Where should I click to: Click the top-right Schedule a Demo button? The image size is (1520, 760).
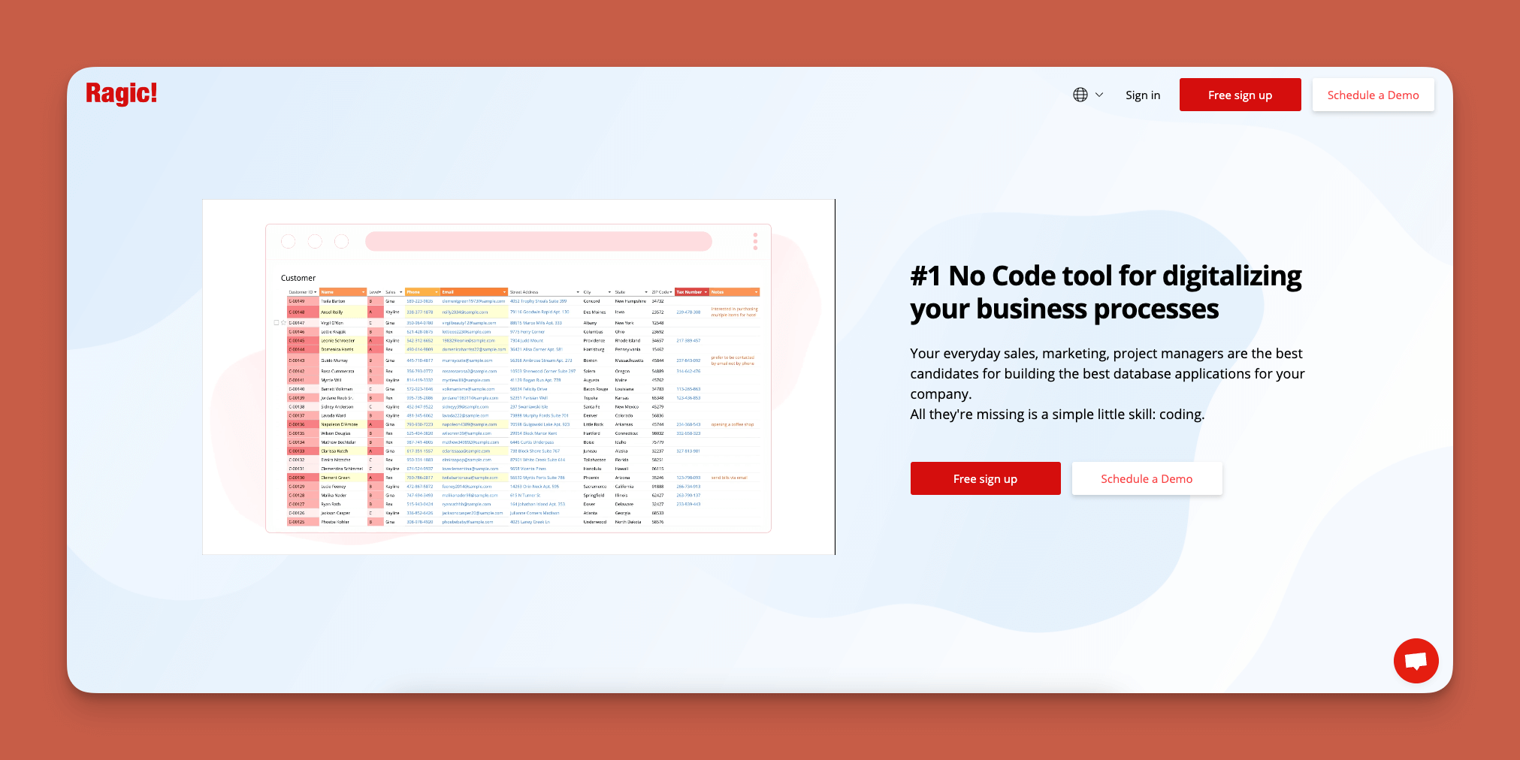point(1373,95)
